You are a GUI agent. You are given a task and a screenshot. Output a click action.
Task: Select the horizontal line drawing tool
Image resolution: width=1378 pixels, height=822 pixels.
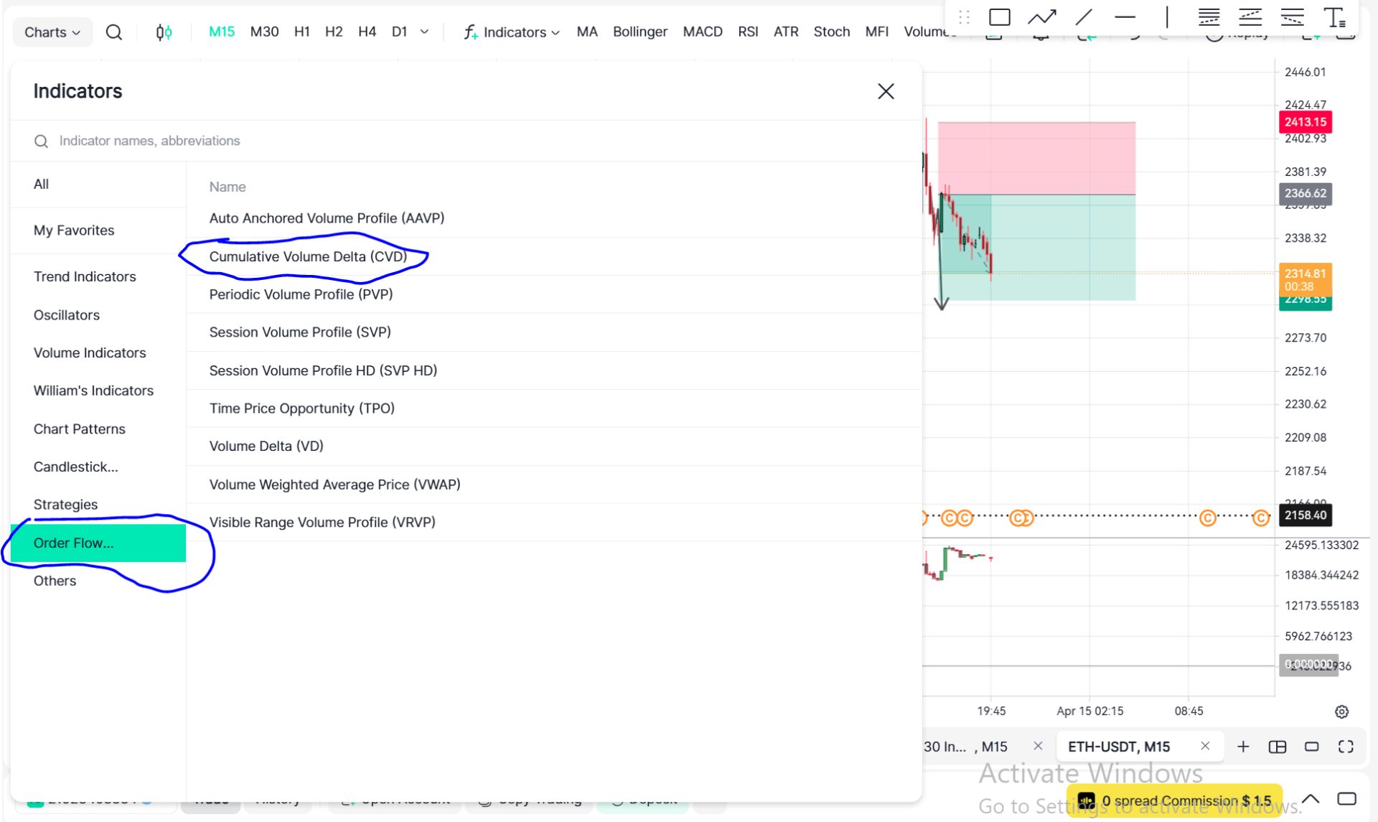(1125, 17)
